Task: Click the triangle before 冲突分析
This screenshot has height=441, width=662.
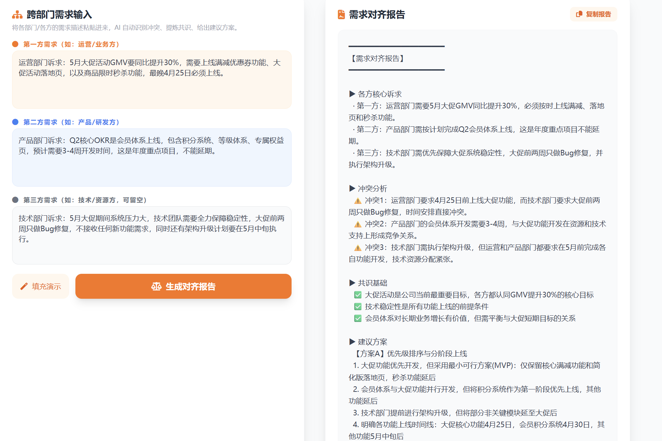Action: 352,188
